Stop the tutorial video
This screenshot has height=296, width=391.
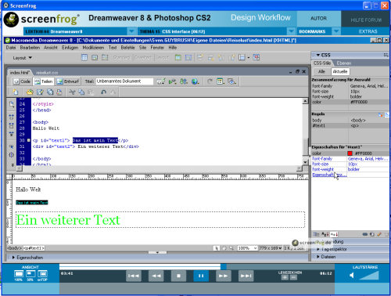[x=178, y=276]
